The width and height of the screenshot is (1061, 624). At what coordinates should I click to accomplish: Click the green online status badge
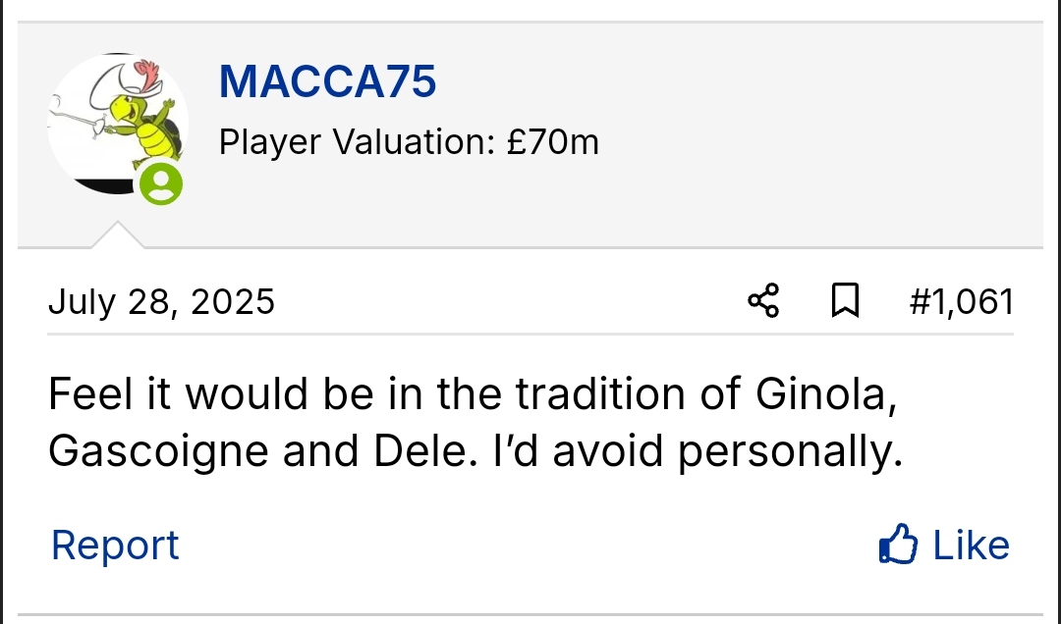click(160, 183)
